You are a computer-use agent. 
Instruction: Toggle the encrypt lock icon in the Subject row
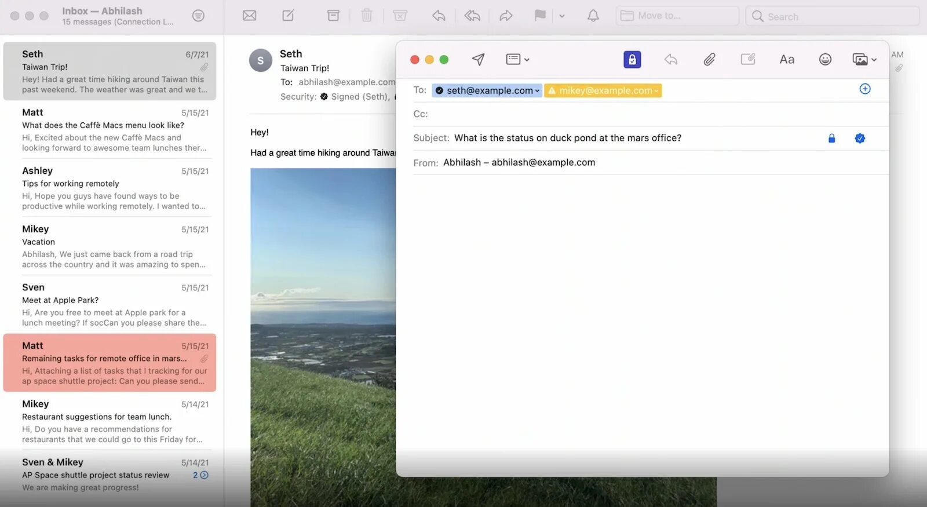click(x=831, y=138)
